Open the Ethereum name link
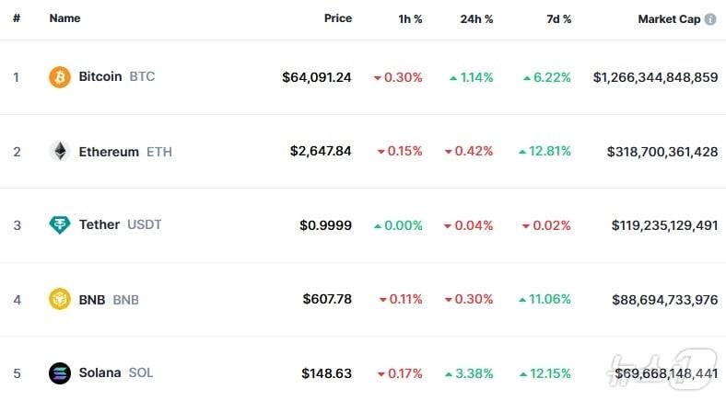This screenshot has width=726, height=401. (109, 152)
